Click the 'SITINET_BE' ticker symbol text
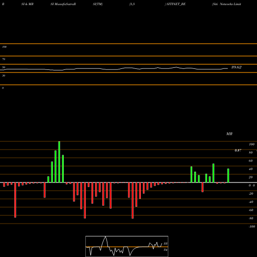The image size is (257, 257). 176,4
